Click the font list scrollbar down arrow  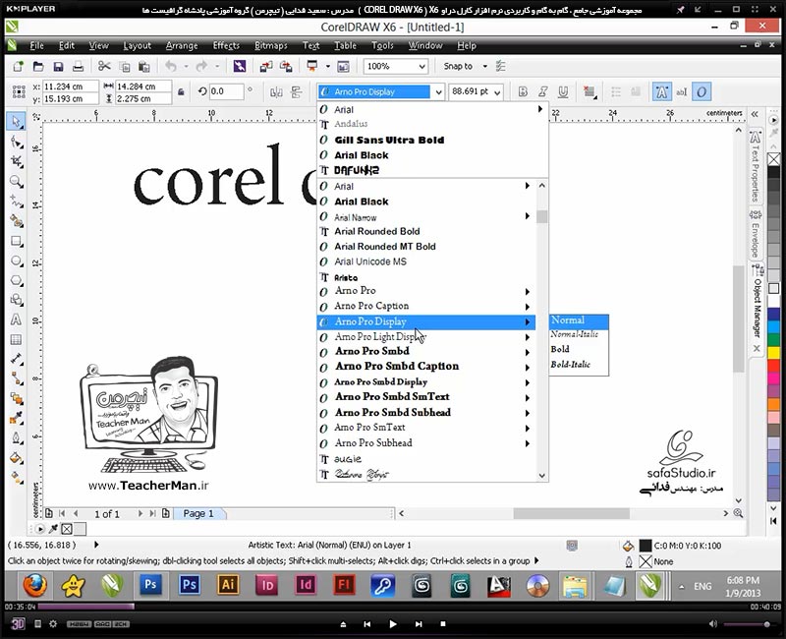tap(542, 475)
